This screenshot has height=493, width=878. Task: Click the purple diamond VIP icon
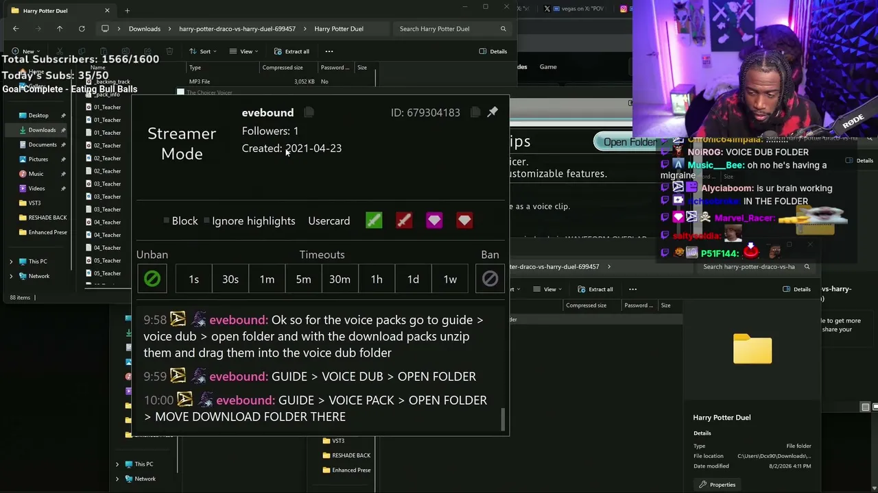434,220
